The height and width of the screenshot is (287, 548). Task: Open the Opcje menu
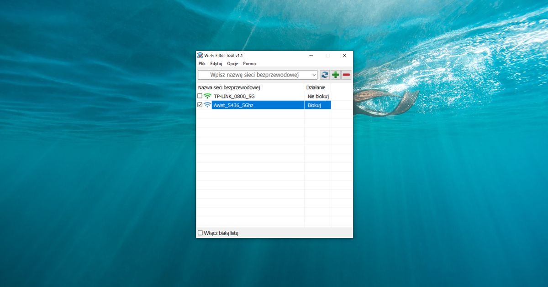coord(232,63)
